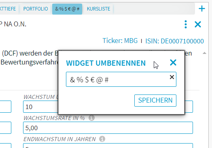The height and width of the screenshot is (148, 212).
Task: Close the widget with blue X
Action: [198, 24]
